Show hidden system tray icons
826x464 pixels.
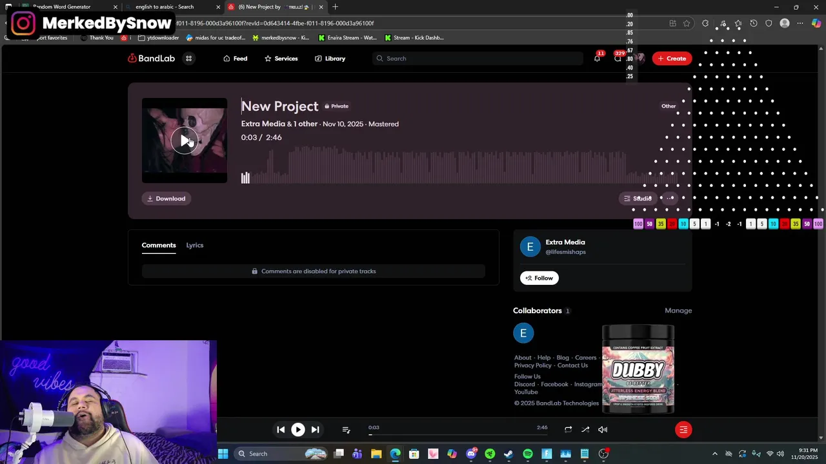(714, 454)
